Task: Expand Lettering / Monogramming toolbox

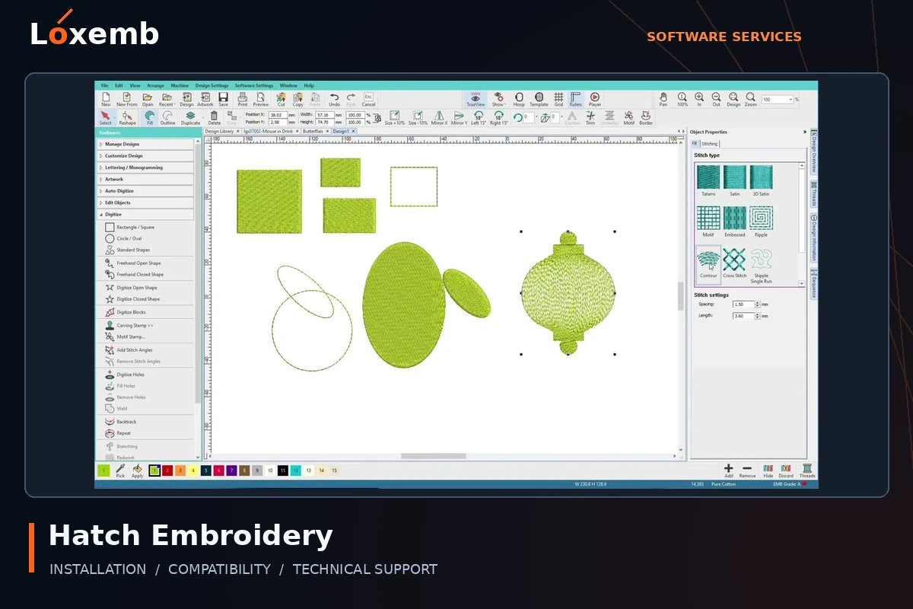Action: [x=145, y=167]
